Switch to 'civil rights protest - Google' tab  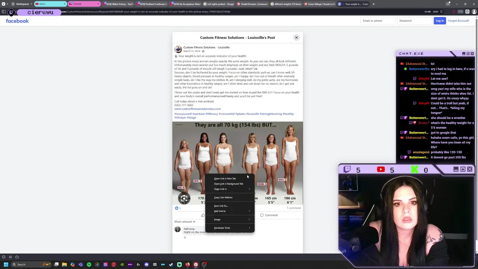coord(219,4)
